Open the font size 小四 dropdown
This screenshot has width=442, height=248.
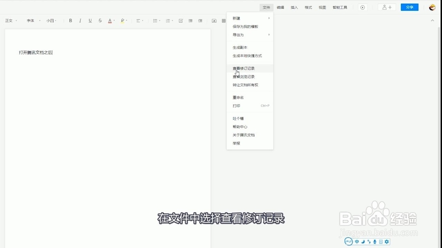[51, 21]
